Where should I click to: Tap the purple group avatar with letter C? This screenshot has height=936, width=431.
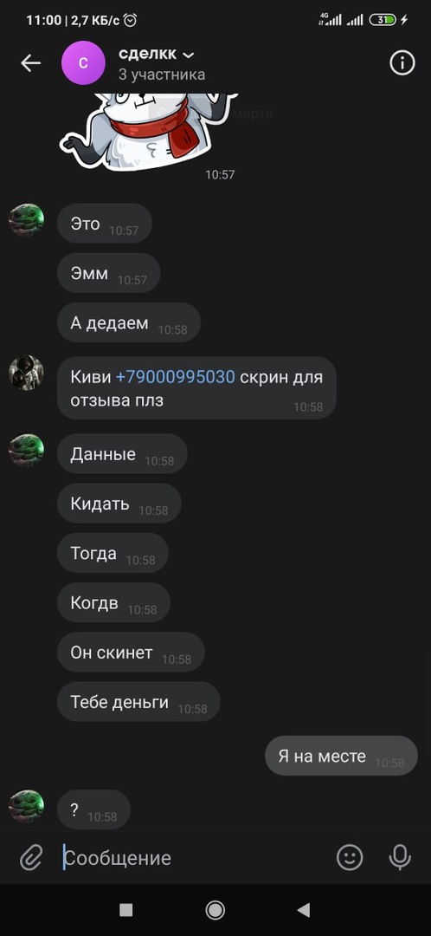coord(83,63)
